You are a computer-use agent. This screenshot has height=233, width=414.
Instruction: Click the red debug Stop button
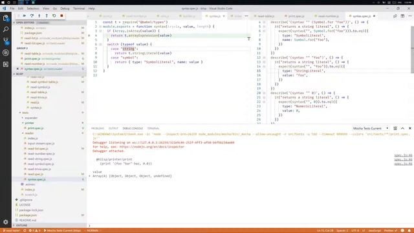61,16
